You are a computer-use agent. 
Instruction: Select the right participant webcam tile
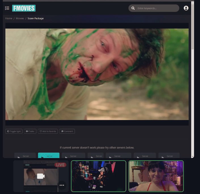point(156,176)
